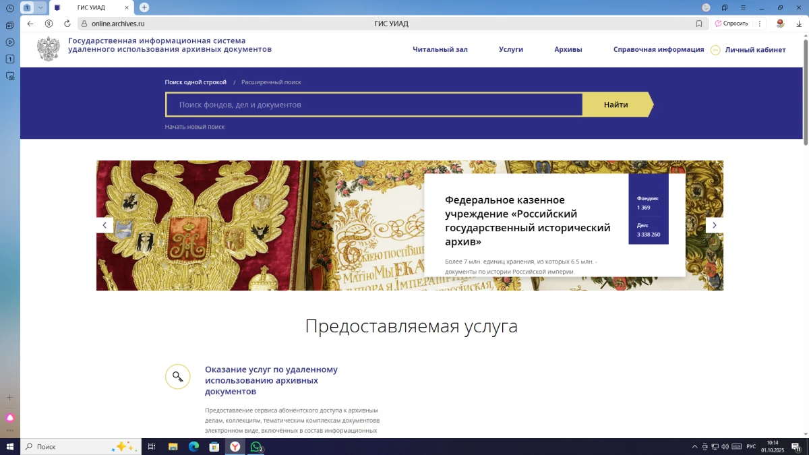Click the page vertical scrollbar thumb
This screenshot has width=809, height=455.
806,91
